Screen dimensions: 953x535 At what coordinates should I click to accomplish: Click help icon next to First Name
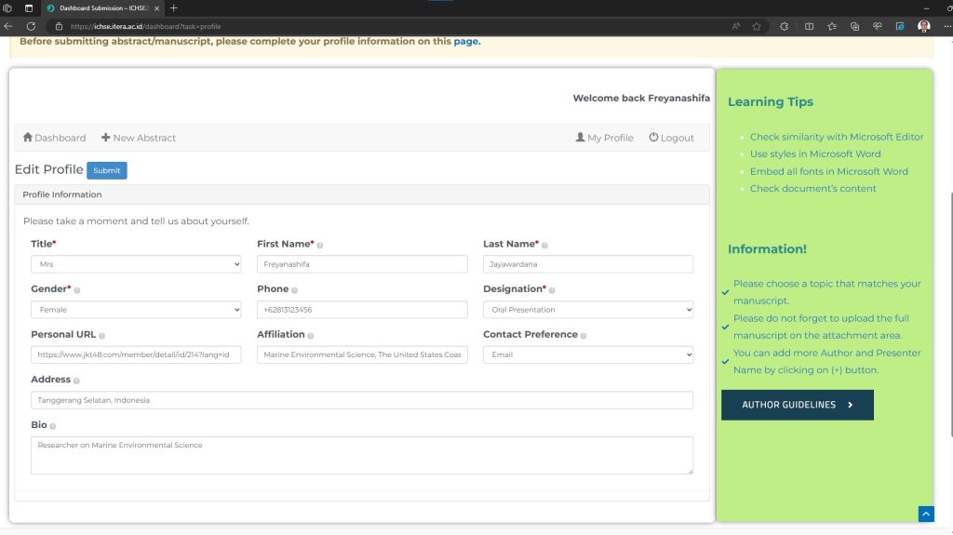point(320,245)
